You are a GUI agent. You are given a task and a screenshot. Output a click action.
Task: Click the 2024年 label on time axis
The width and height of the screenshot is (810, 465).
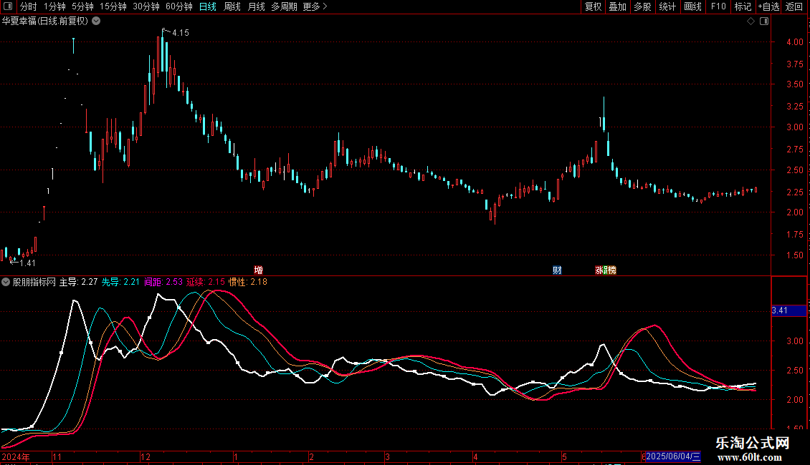coord(16,456)
